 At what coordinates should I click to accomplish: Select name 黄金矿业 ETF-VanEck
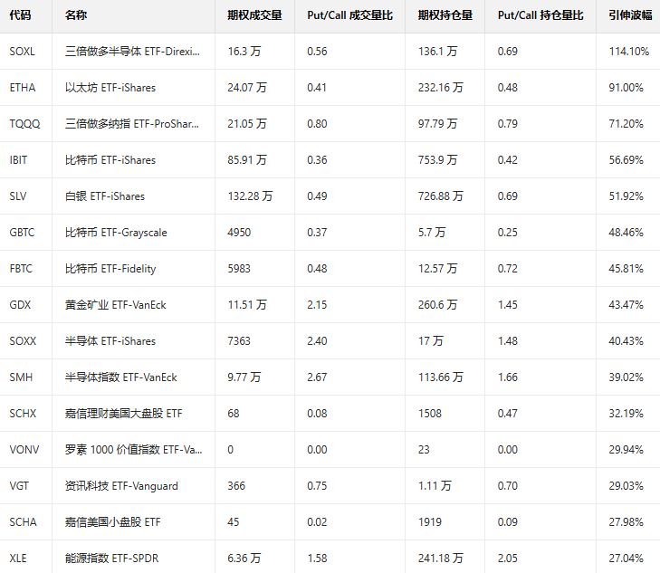click(x=115, y=304)
